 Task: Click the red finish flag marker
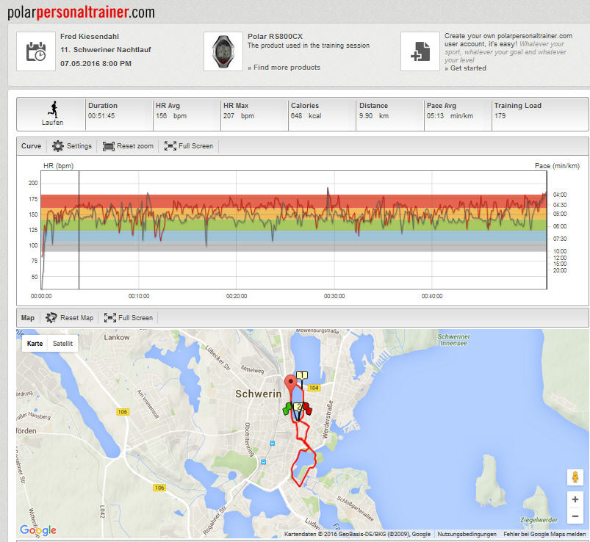(308, 408)
